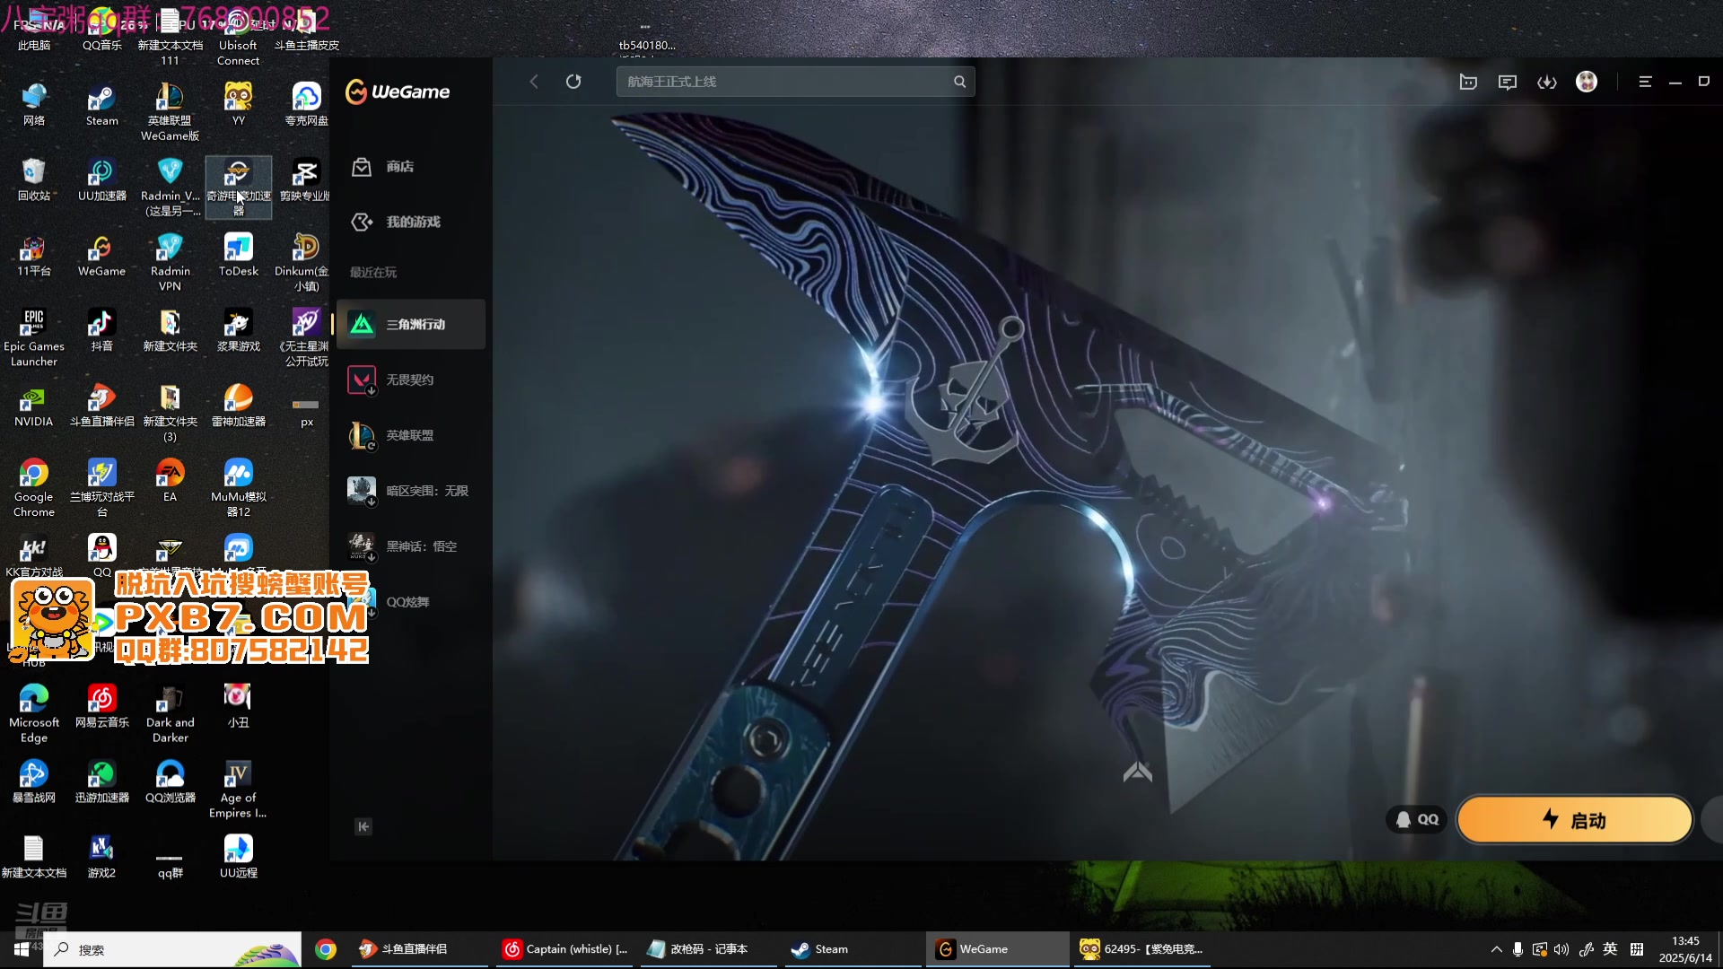This screenshot has width=1723, height=969.
Task: Select the Radmin VPN desktop icon
Action: [x=170, y=263]
